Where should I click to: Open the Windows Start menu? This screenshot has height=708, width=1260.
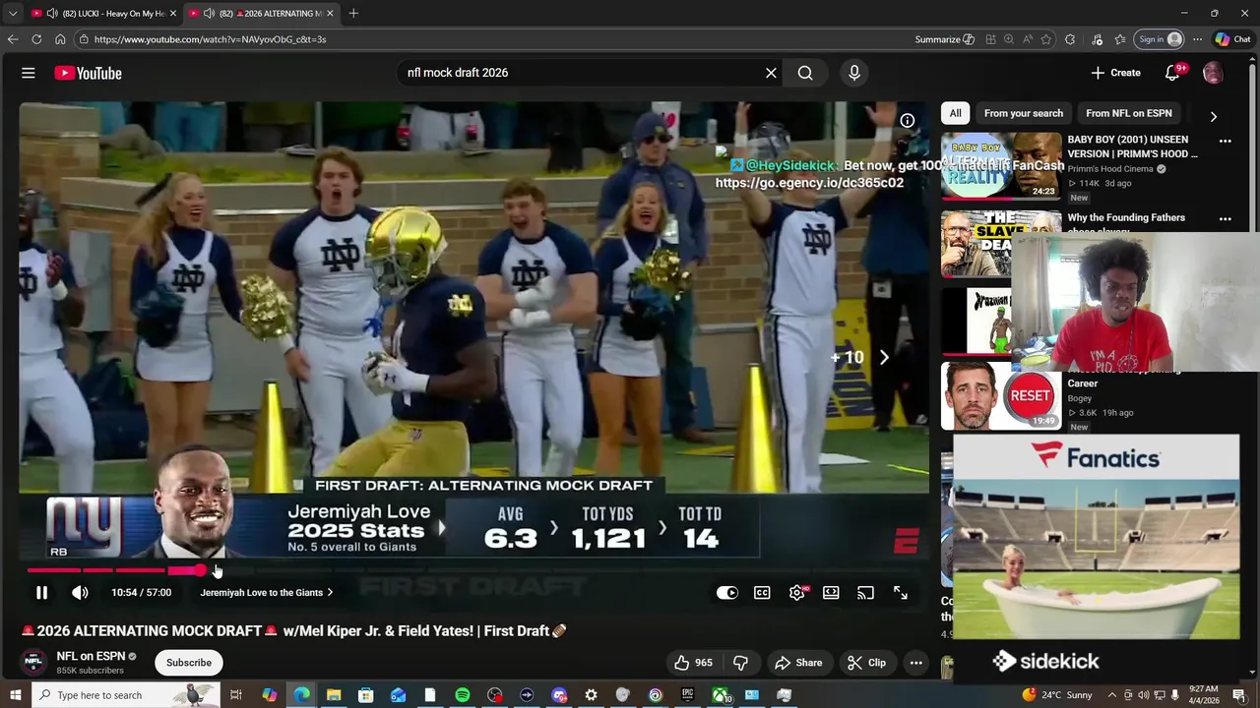pos(15,695)
